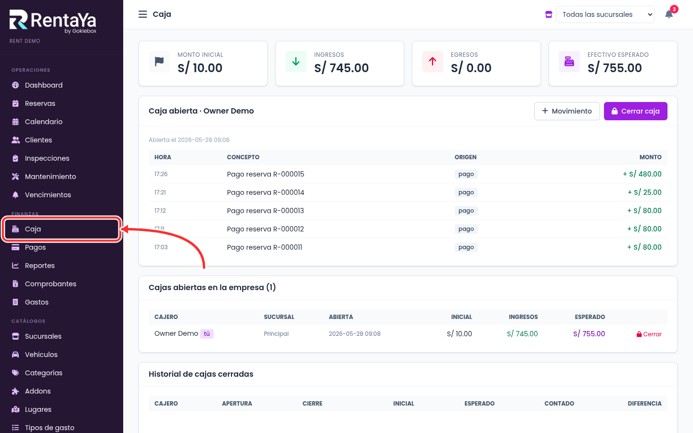Go to Vencimientos
The height and width of the screenshot is (433, 693).
(62, 195)
